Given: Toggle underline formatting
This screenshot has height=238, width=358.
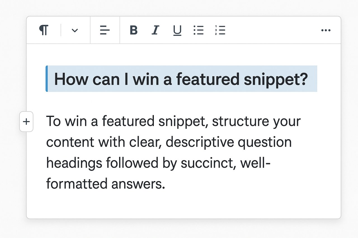Looking at the screenshot, I should [177, 30].
